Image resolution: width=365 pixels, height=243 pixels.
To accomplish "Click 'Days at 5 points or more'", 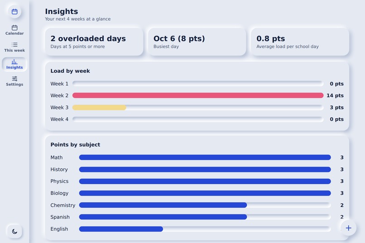I will tap(77, 47).
